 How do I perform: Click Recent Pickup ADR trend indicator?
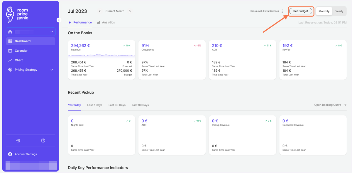pyautogui.click(x=197, y=121)
